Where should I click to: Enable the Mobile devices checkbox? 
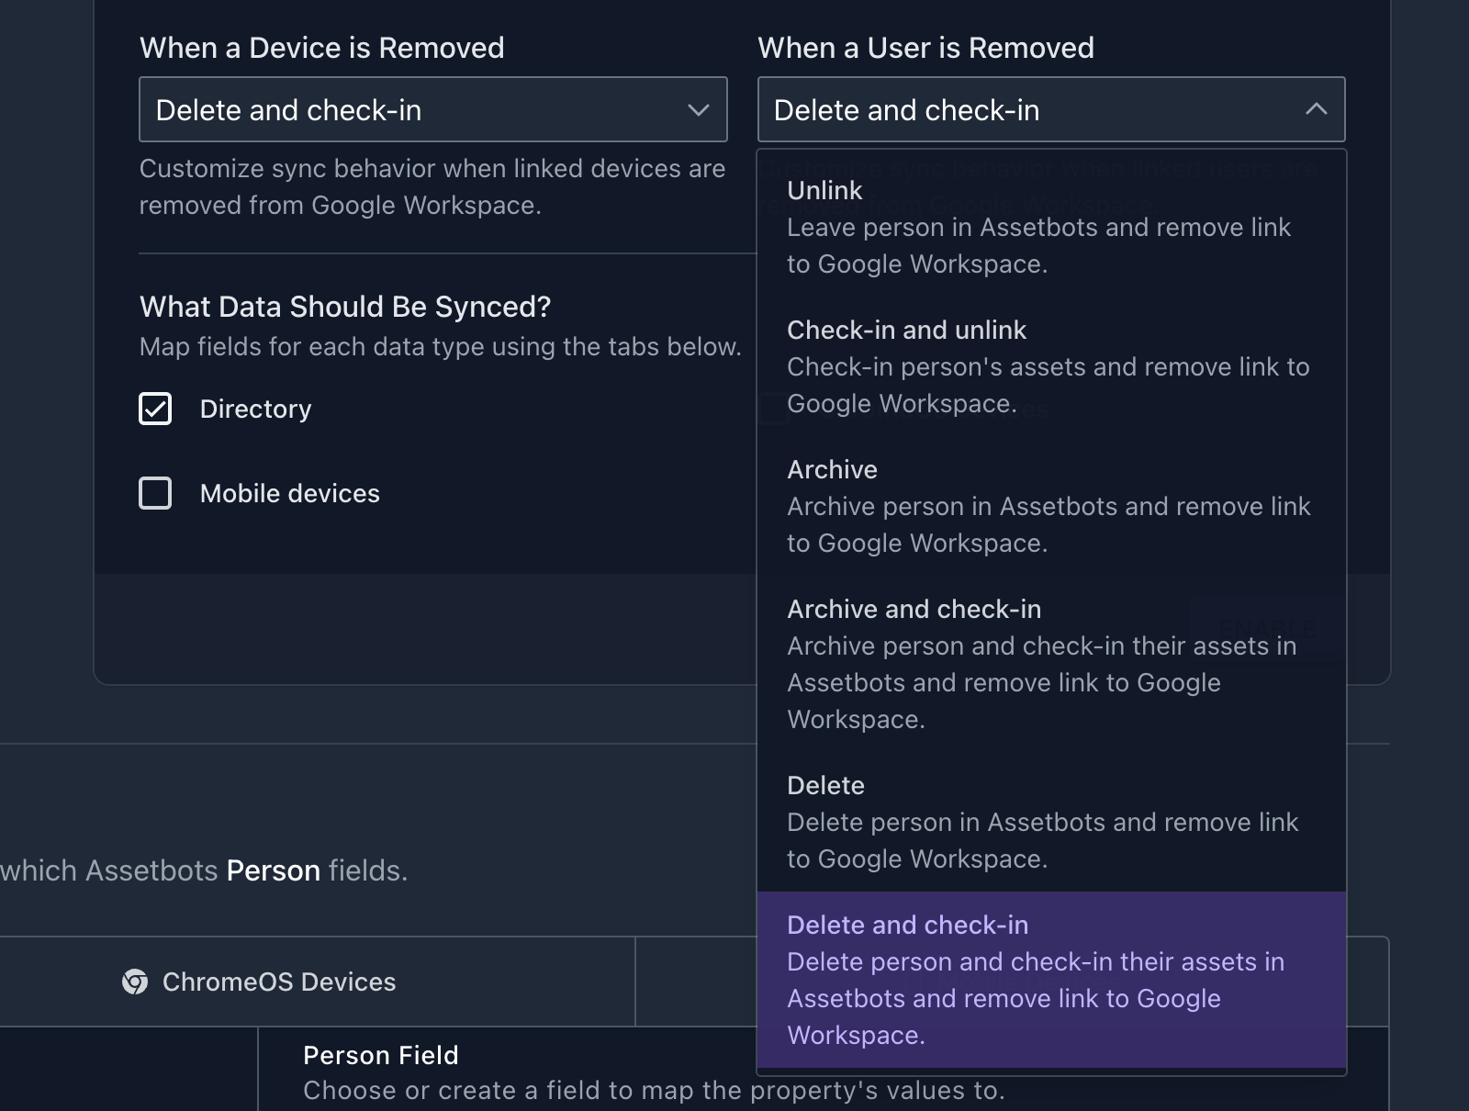[155, 493]
